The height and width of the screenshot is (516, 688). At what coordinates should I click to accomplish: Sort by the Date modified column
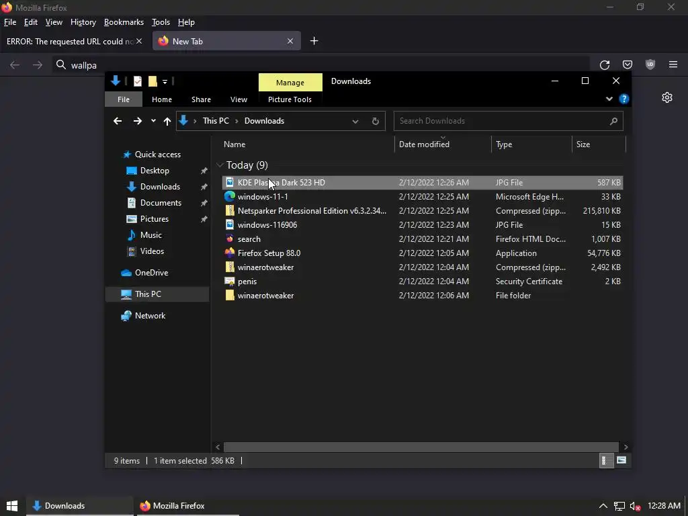click(424, 144)
